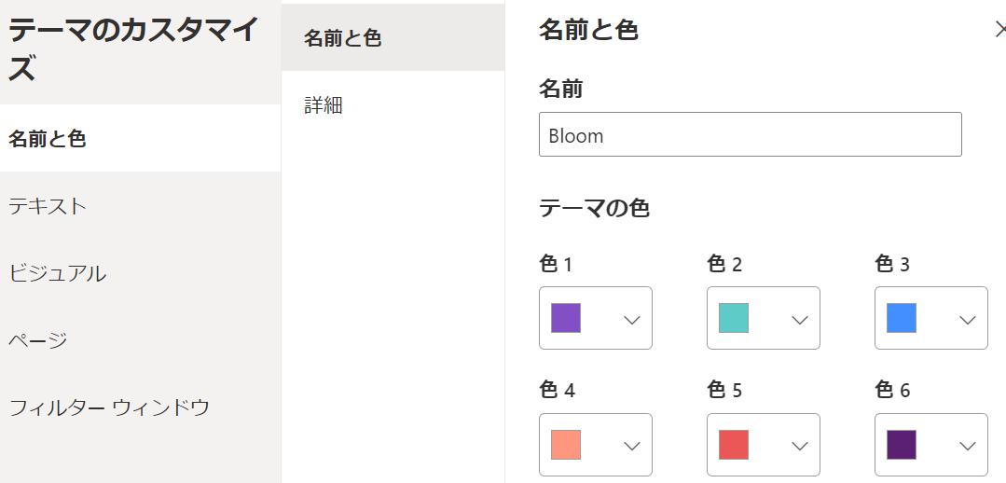1006x483 pixels.
Task: Open the 色 6 dropdown arrow
Action: (967, 446)
